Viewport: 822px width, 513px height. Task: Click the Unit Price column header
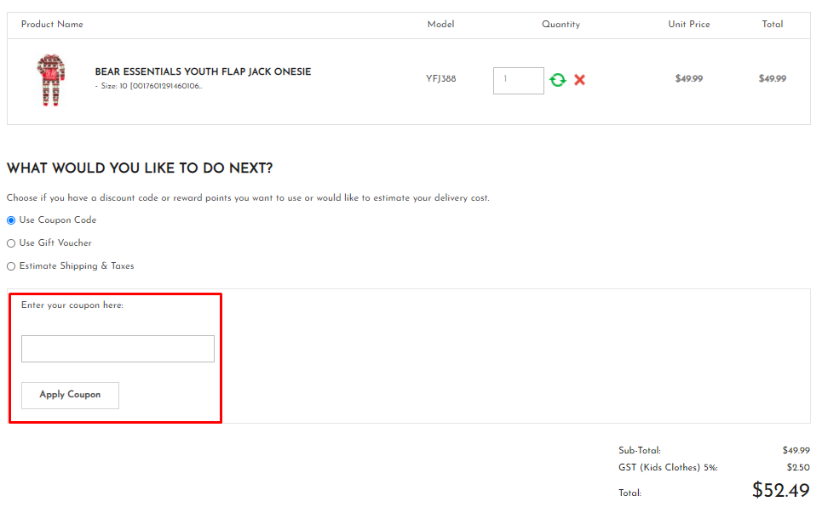(689, 24)
